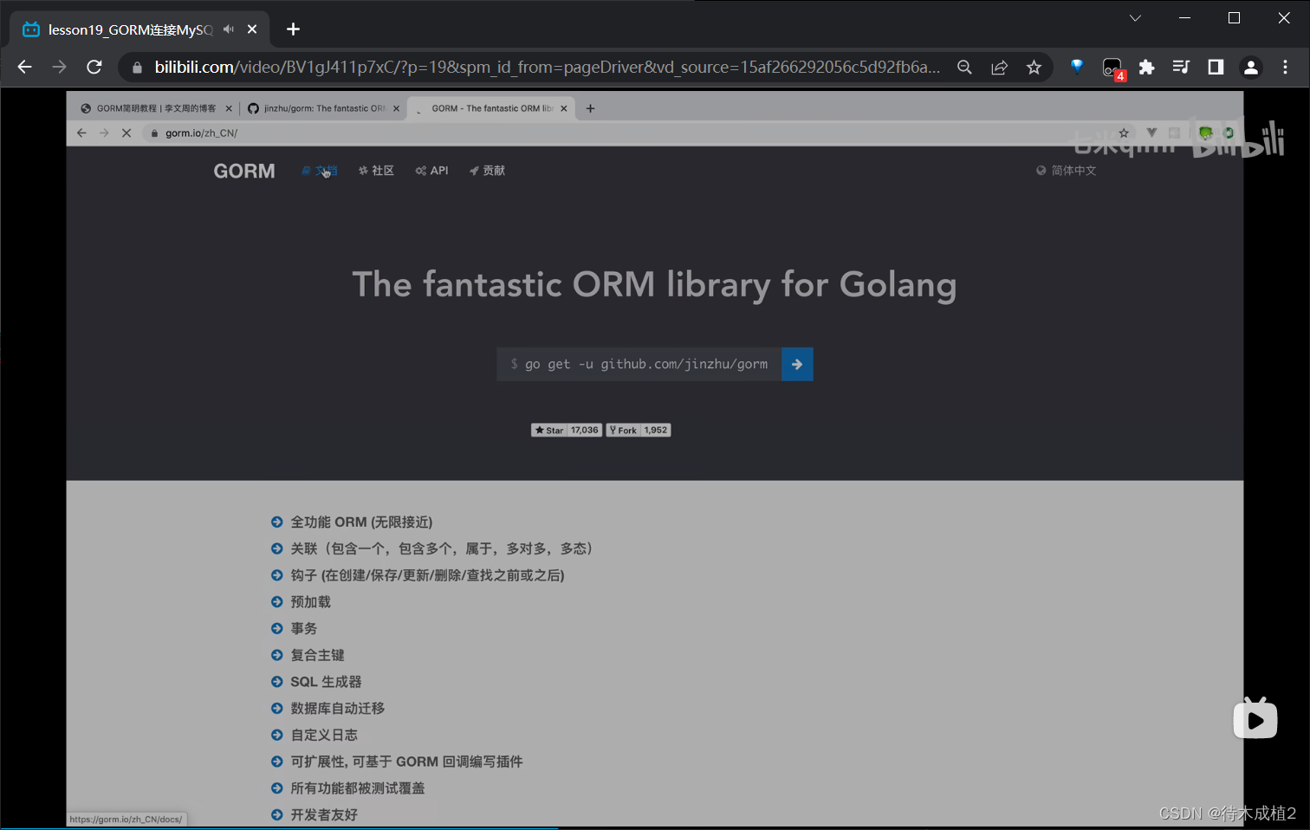Open extension with red badge 4

1112,68
